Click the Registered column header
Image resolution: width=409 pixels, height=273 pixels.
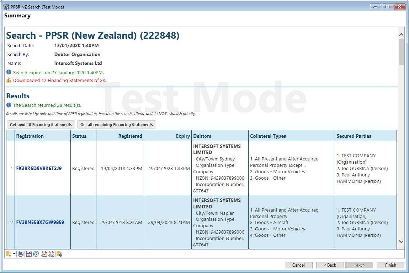120,136
